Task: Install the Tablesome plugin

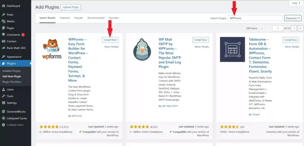Action: point(291,40)
